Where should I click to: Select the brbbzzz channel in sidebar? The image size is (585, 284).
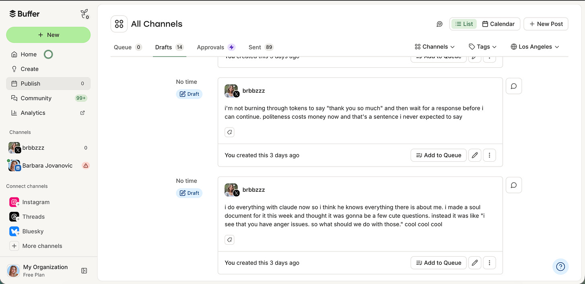(48, 148)
